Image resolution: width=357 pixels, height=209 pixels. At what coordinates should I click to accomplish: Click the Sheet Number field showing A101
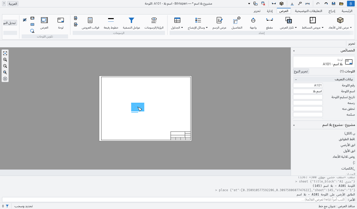click(x=308, y=85)
